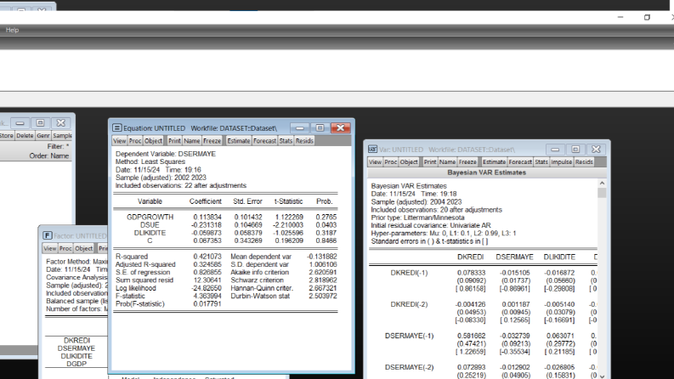The image size is (674, 379).
Task: Click Forecast in the Equation window
Action: pyautogui.click(x=264, y=141)
